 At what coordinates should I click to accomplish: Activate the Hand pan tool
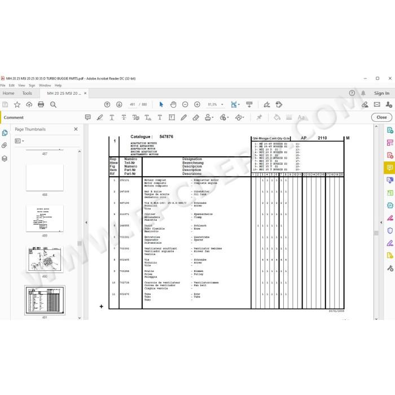[x=173, y=104]
